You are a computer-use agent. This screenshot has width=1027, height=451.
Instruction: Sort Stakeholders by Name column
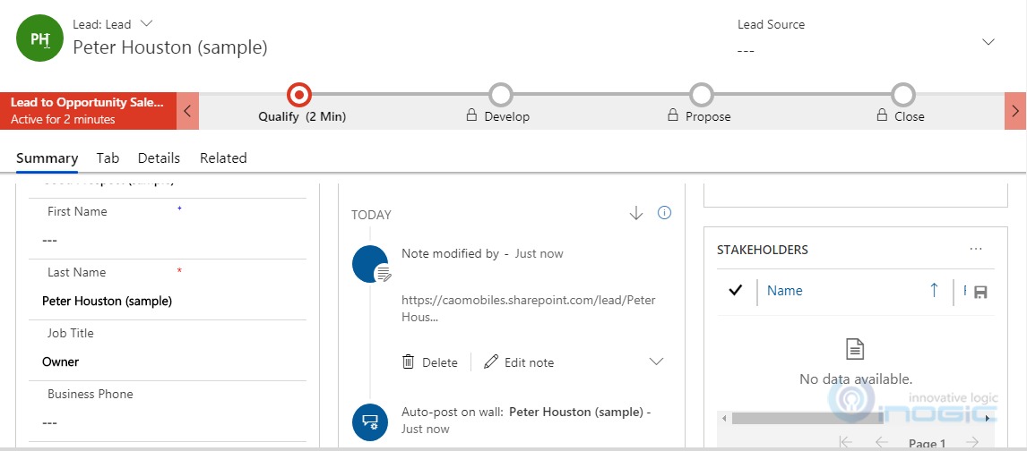point(785,291)
